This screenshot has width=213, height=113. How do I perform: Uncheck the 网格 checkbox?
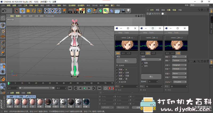point(117,69)
